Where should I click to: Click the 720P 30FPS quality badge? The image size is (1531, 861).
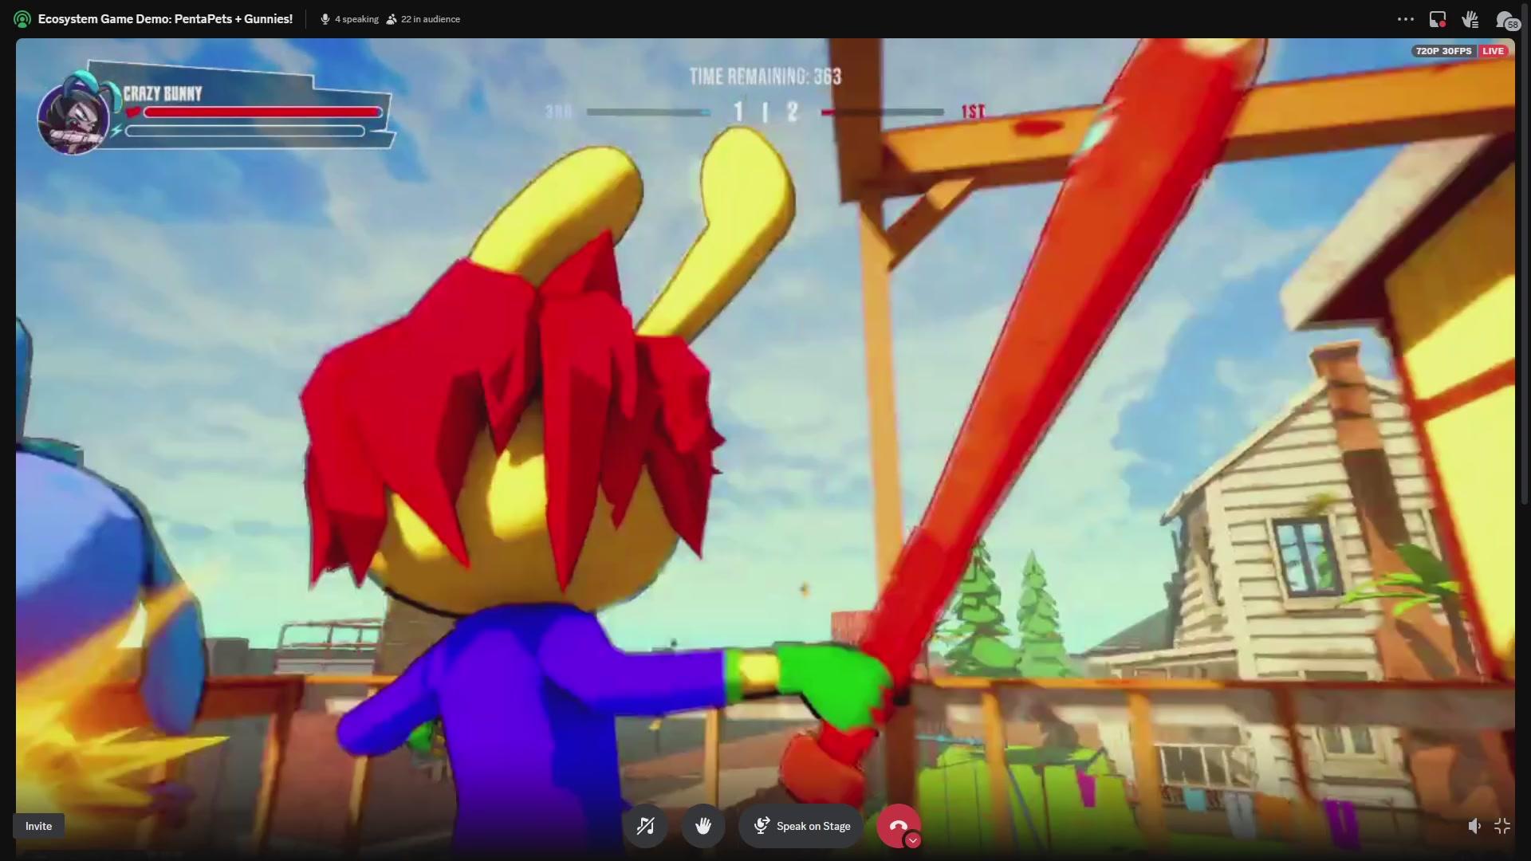[1443, 51]
